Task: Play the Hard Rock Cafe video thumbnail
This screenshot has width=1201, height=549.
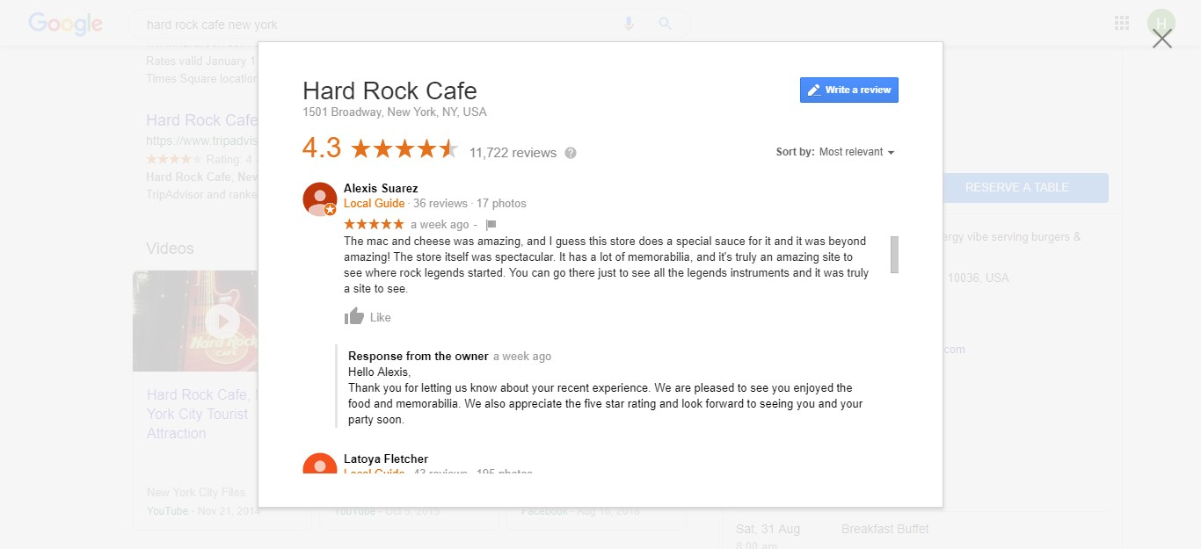Action: (x=223, y=321)
